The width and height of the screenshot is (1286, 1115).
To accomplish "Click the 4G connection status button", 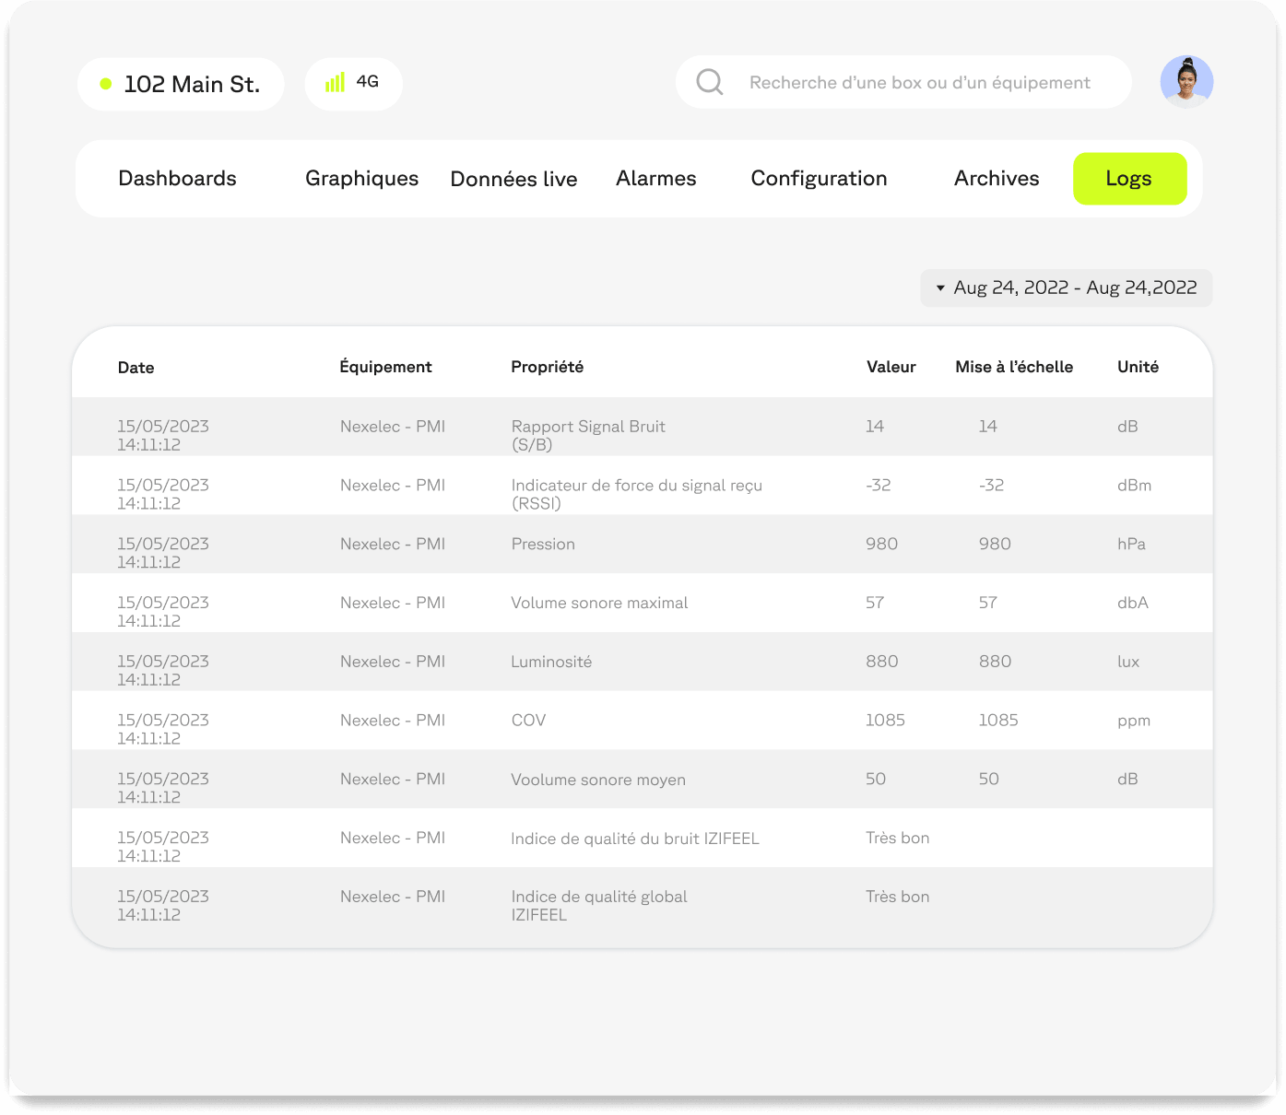I will coord(353,83).
